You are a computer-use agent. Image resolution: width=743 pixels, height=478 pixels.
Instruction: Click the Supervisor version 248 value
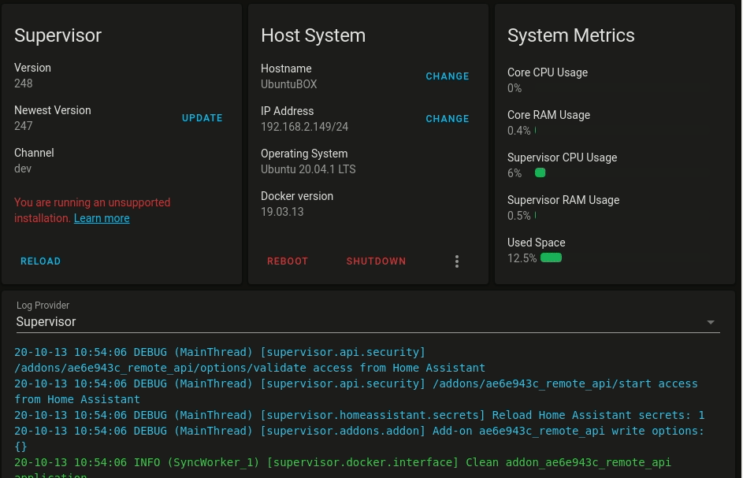pos(23,83)
